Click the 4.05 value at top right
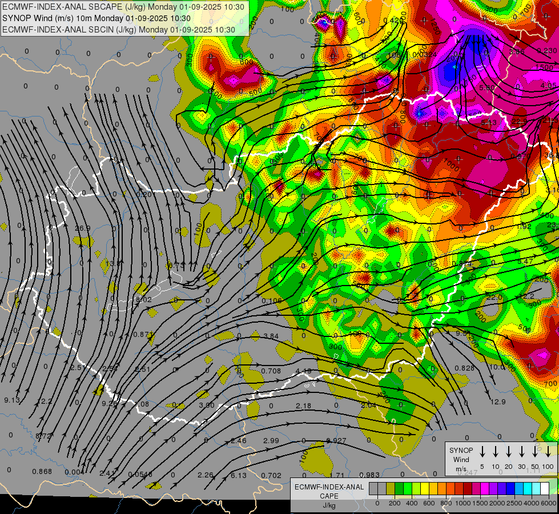The height and width of the screenshot is (514, 559). [548, 86]
